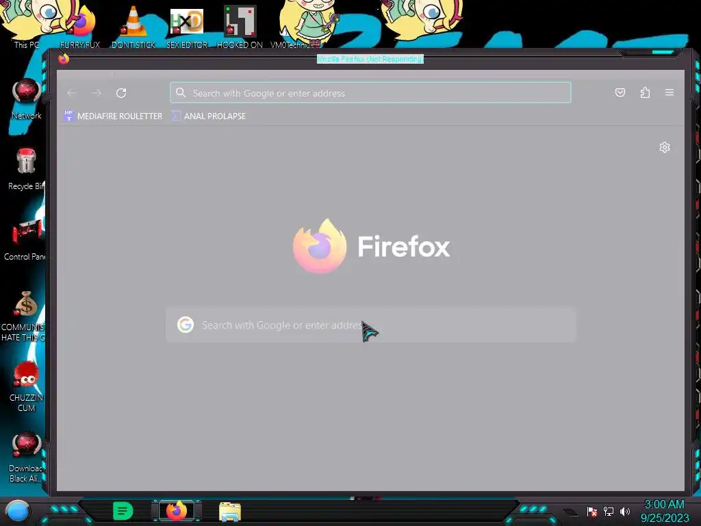Open green notes app in taskbar
The width and height of the screenshot is (701, 526).
123,511
